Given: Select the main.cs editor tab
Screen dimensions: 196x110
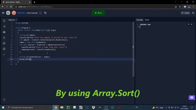Looking at the screenshot, I should pos(12,20).
